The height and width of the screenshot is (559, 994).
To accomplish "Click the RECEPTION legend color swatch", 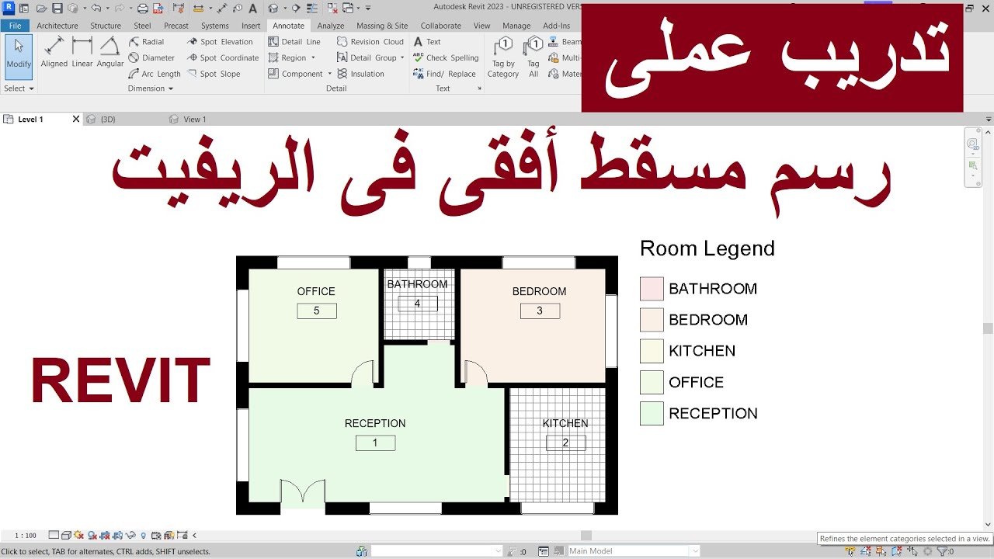I will pos(652,413).
